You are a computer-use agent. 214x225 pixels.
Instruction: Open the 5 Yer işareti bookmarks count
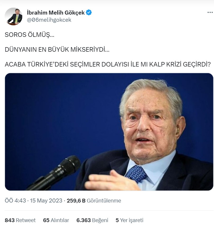tap(129, 220)
